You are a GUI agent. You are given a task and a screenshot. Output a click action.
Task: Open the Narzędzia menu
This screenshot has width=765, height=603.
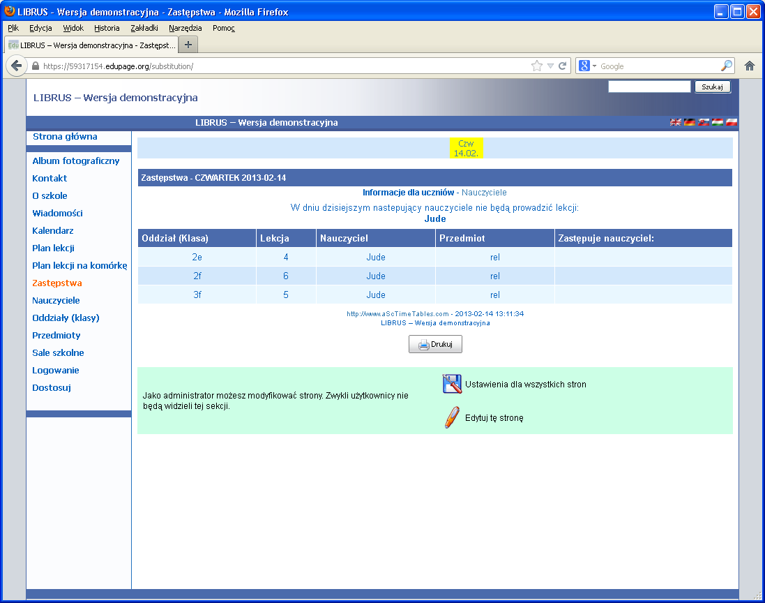[185, 28]
